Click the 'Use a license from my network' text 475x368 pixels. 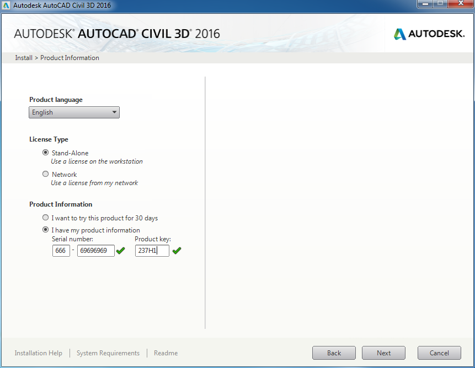coord(94,183)
